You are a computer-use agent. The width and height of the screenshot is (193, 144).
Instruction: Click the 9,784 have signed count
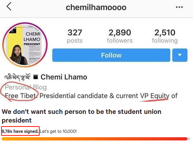pyautogui.click(x=20, y=131)
